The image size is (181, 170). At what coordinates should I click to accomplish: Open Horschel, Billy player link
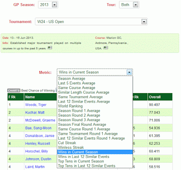click(37, 151)
